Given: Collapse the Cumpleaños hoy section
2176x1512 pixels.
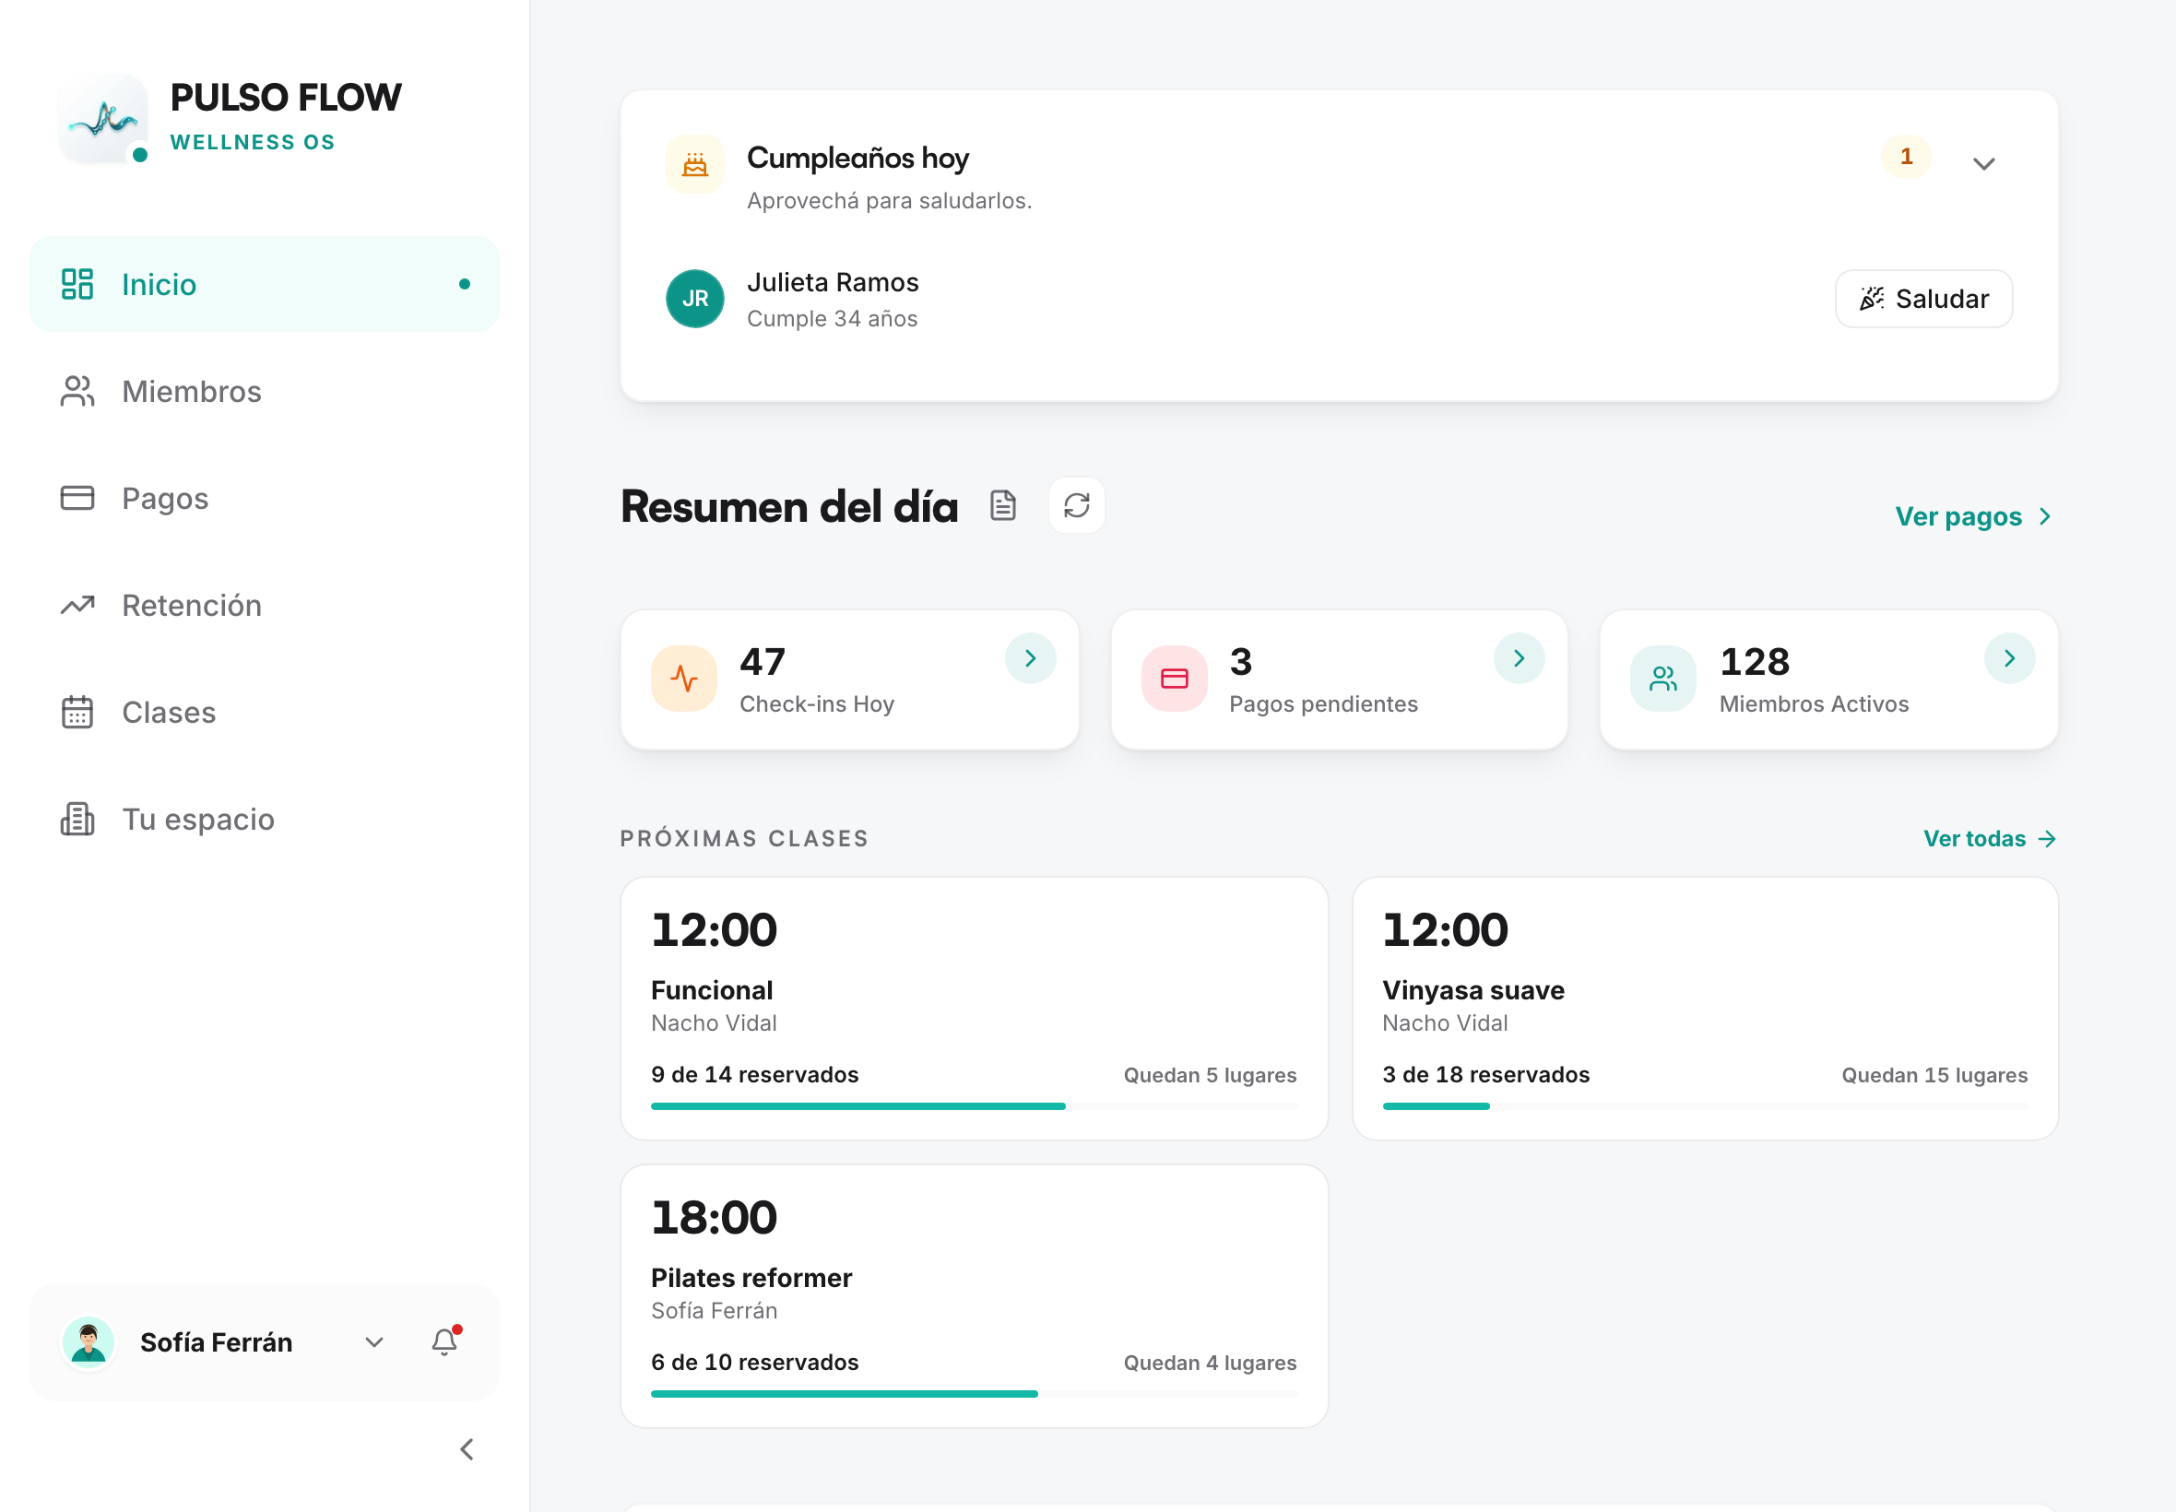Looking at the screenshot, I should coord(1983,164).
